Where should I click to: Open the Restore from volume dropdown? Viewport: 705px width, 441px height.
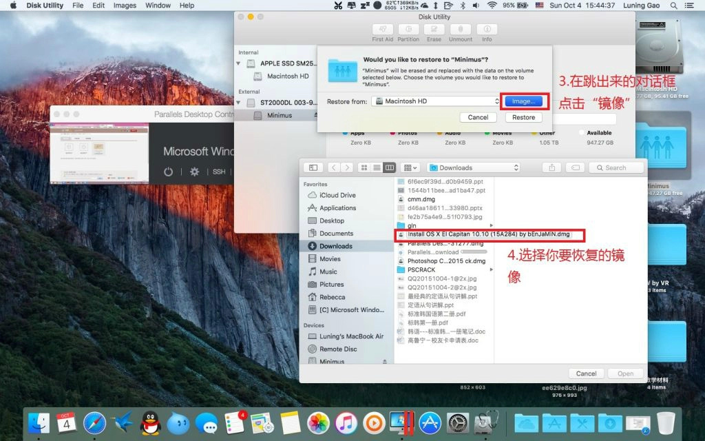tap(436, 101)
